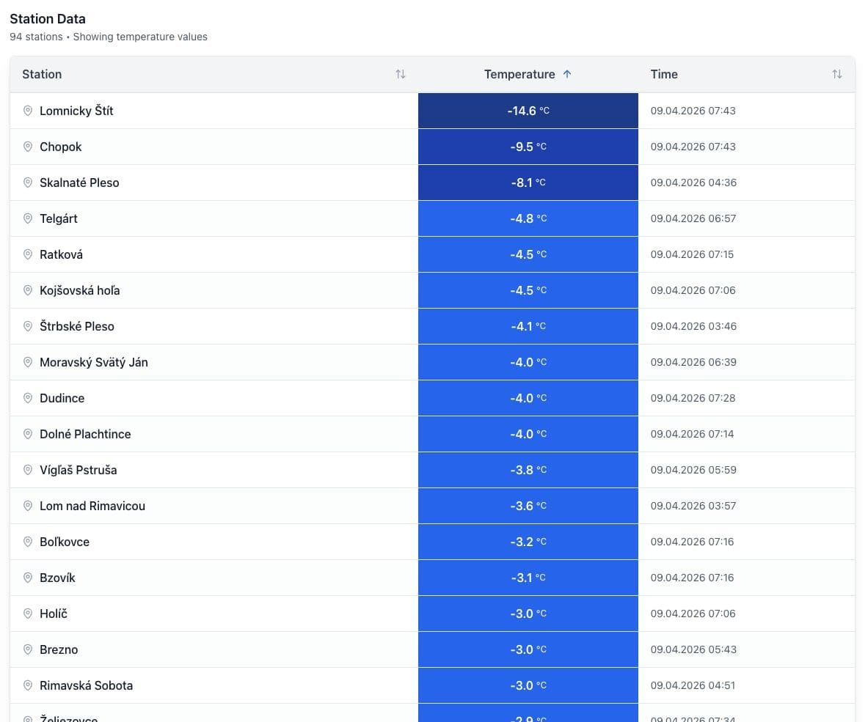Click the location pin beside Rimavská Sobota

[28, 685]
